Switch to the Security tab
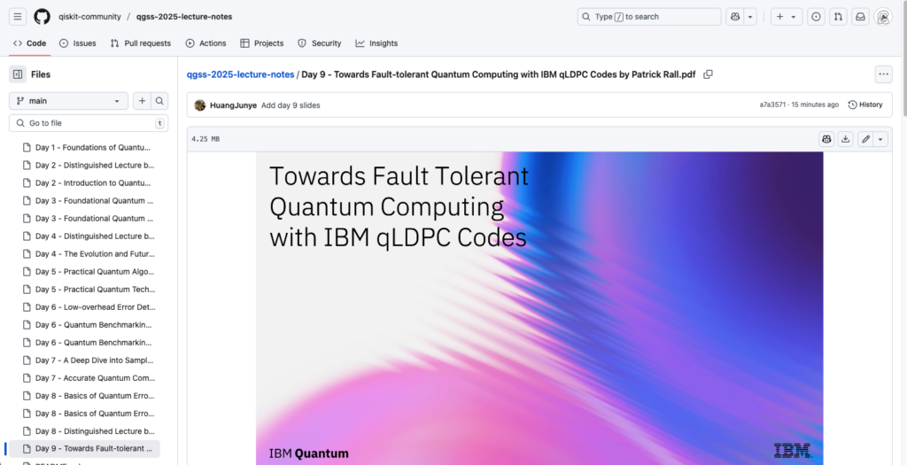 pyautogui.click(x=319, y=43)
